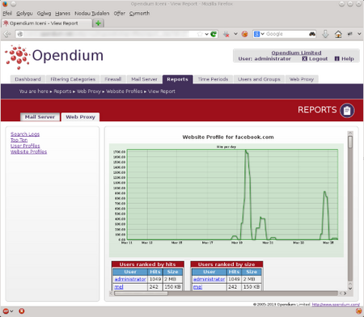Click inside the Google search field
364x317 pixels.
[287, 34]
